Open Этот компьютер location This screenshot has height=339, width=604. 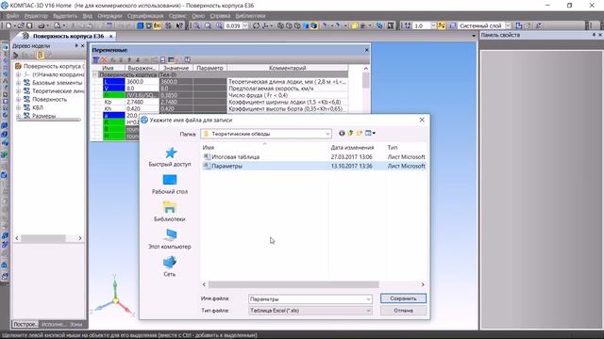click(x=170, y=239)
